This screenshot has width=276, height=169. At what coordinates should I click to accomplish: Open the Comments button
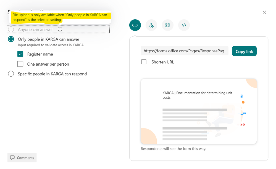coord(22,158)
